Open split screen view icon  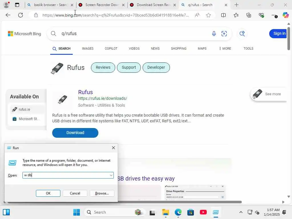(223, 15)
